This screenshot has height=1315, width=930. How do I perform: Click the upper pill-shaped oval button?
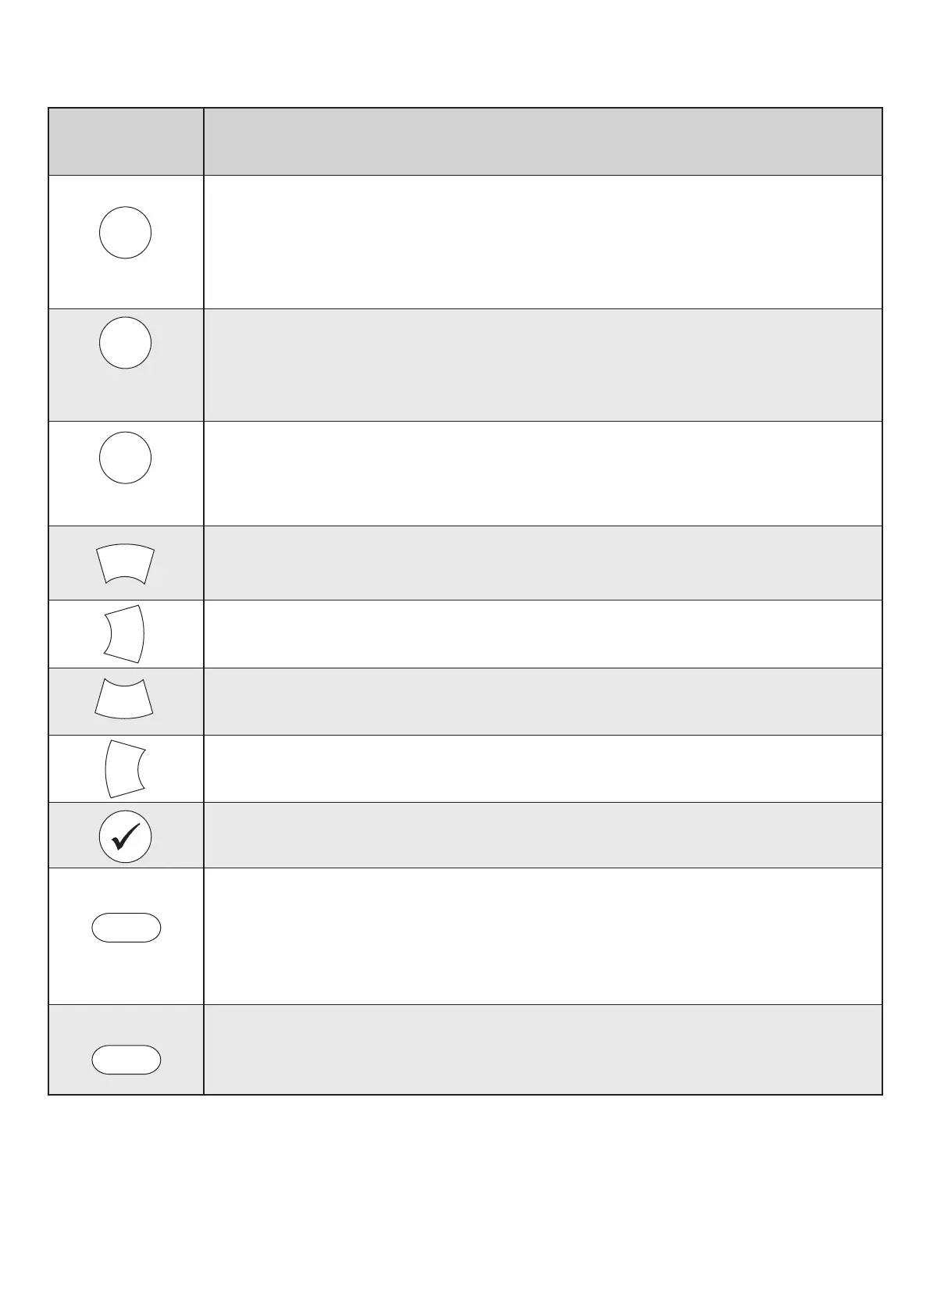tap(126, 928)
